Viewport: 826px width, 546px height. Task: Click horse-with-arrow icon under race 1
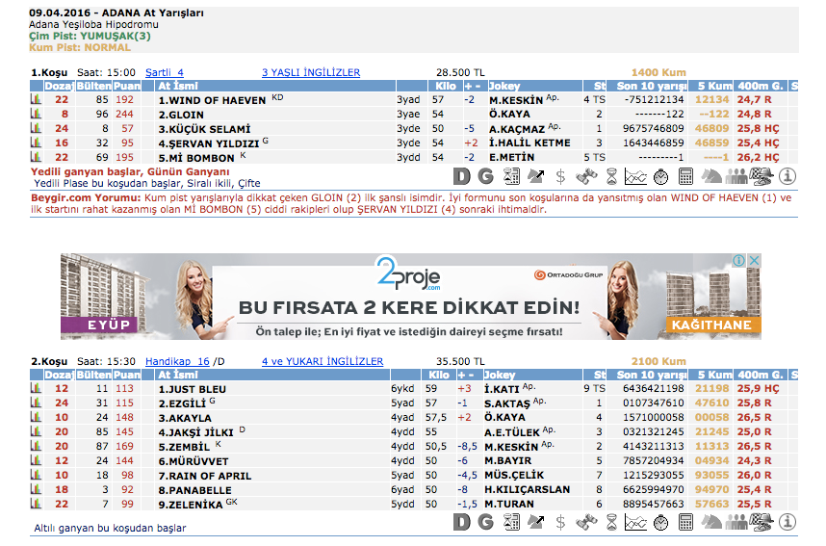point(535,176)
